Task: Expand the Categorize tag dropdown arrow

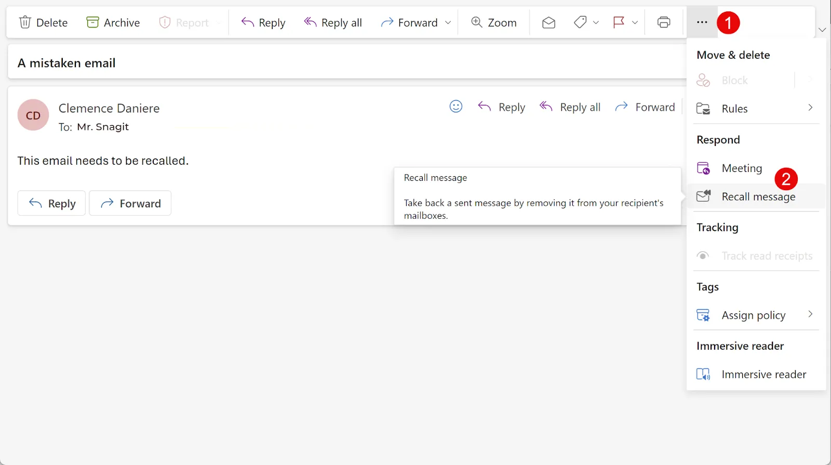Action: 596,22
